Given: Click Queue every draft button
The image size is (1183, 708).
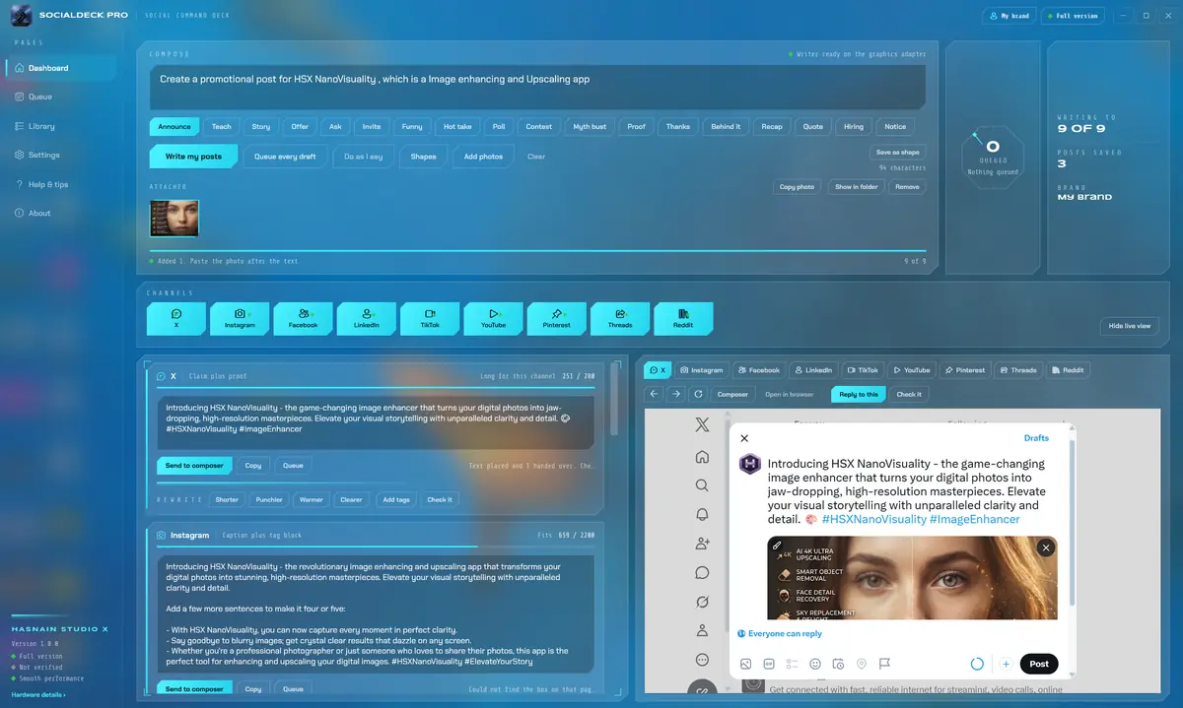Looking at the screenshot, I should [285, 157].
